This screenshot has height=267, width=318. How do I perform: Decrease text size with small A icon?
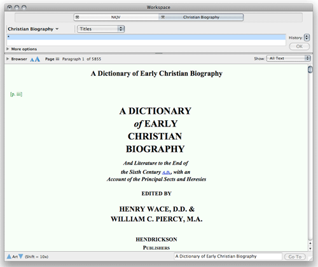point(32,60)
